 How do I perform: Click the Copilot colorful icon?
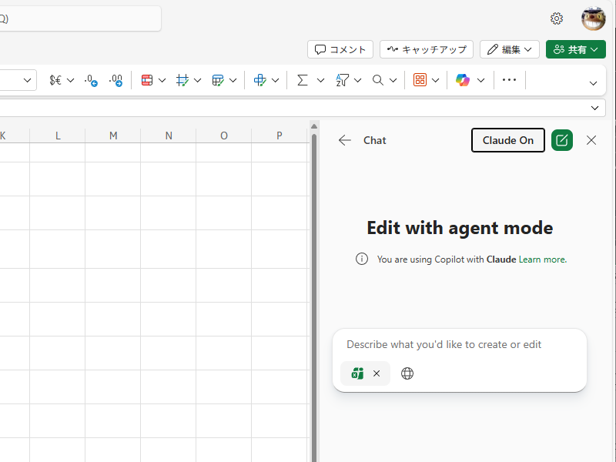point(463,80)
